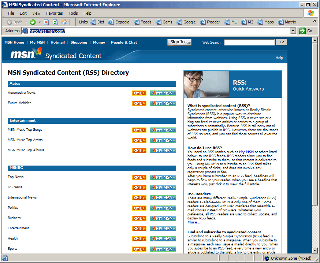The height and width of the screenshot is (263, 320).
Task: Add Top News feed via My MSN+ icon
Action: pyautogui.click(x=163, y=177)
